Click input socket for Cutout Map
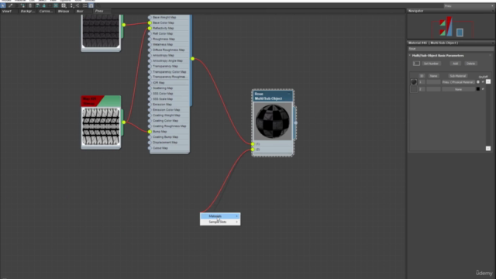The width and height of the screenshot is (496, 279). pos(150,148)
